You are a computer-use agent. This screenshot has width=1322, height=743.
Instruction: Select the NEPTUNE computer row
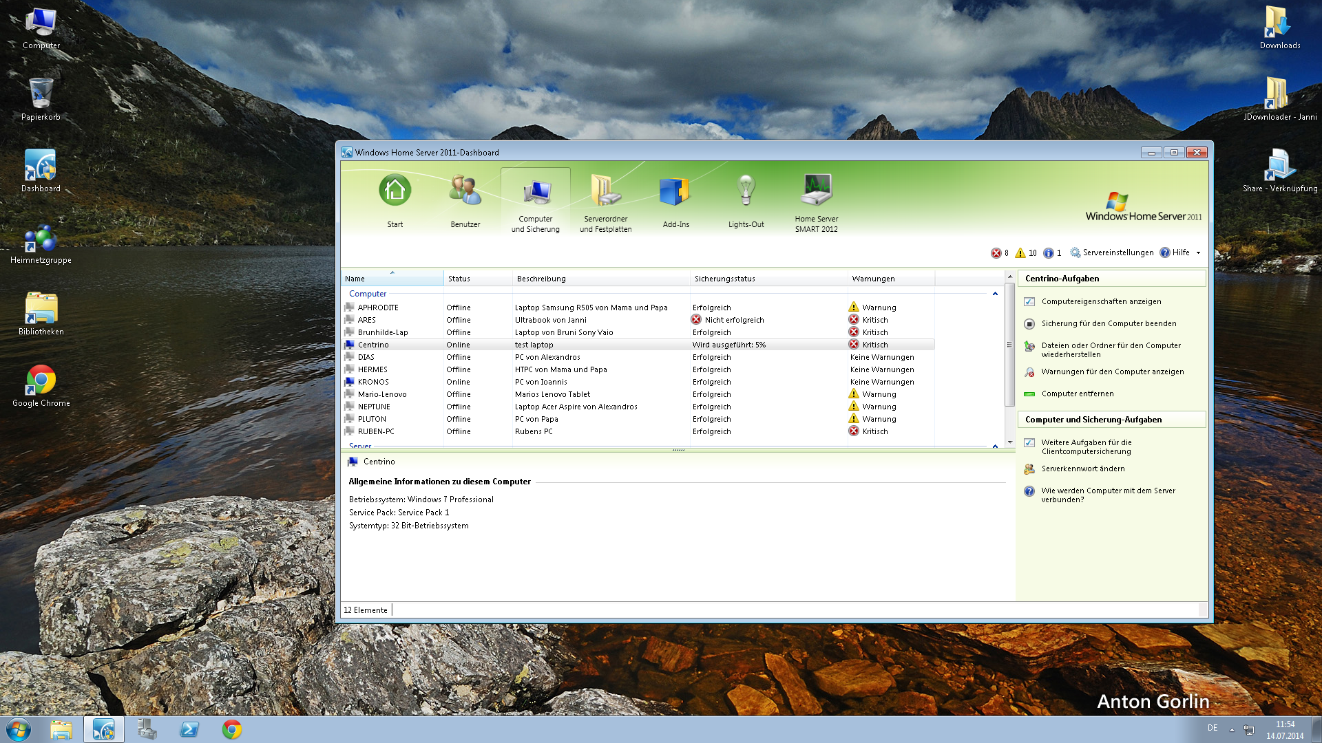pos(638,407)
